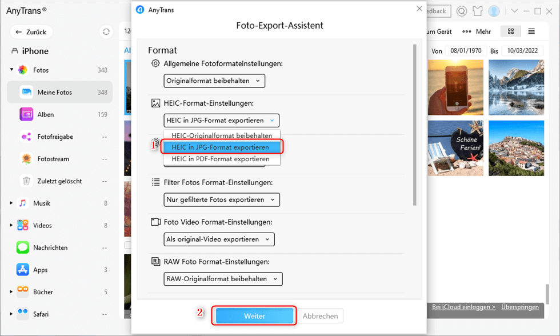This screenshot has width=560, height=336.
Task: Click the dialog's vertical scrollbar
Action: [x=414, y=126]
